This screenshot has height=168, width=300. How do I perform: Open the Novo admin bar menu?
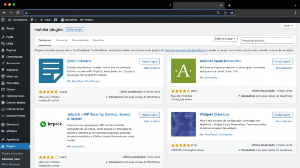pyautogui.click(x=45, y=20)
